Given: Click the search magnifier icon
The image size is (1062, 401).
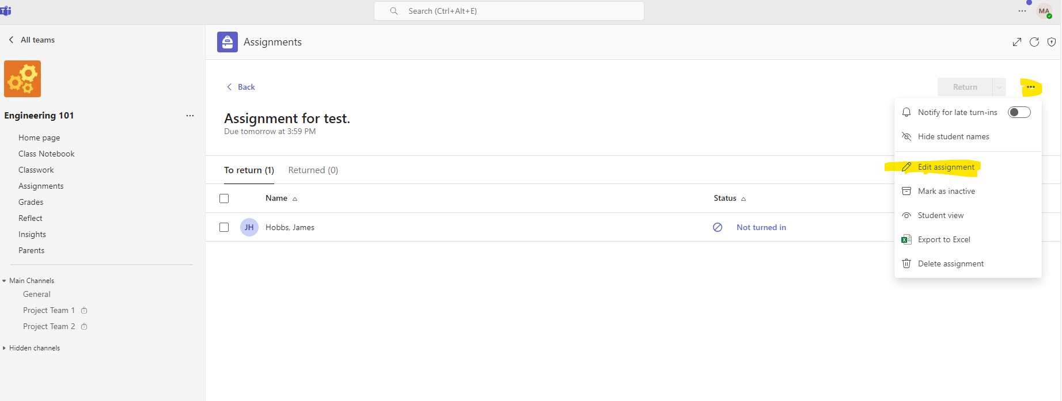Looking at the screenshot, I should [x=394, y=11].
